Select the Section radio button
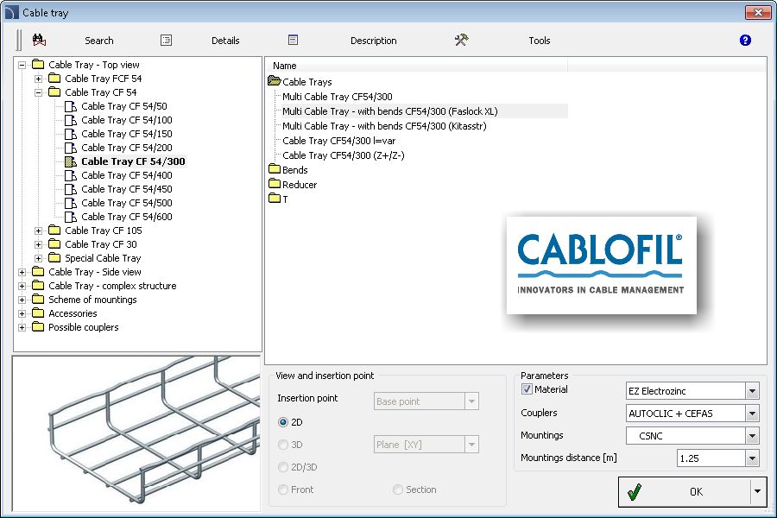 tap(397, 490)
